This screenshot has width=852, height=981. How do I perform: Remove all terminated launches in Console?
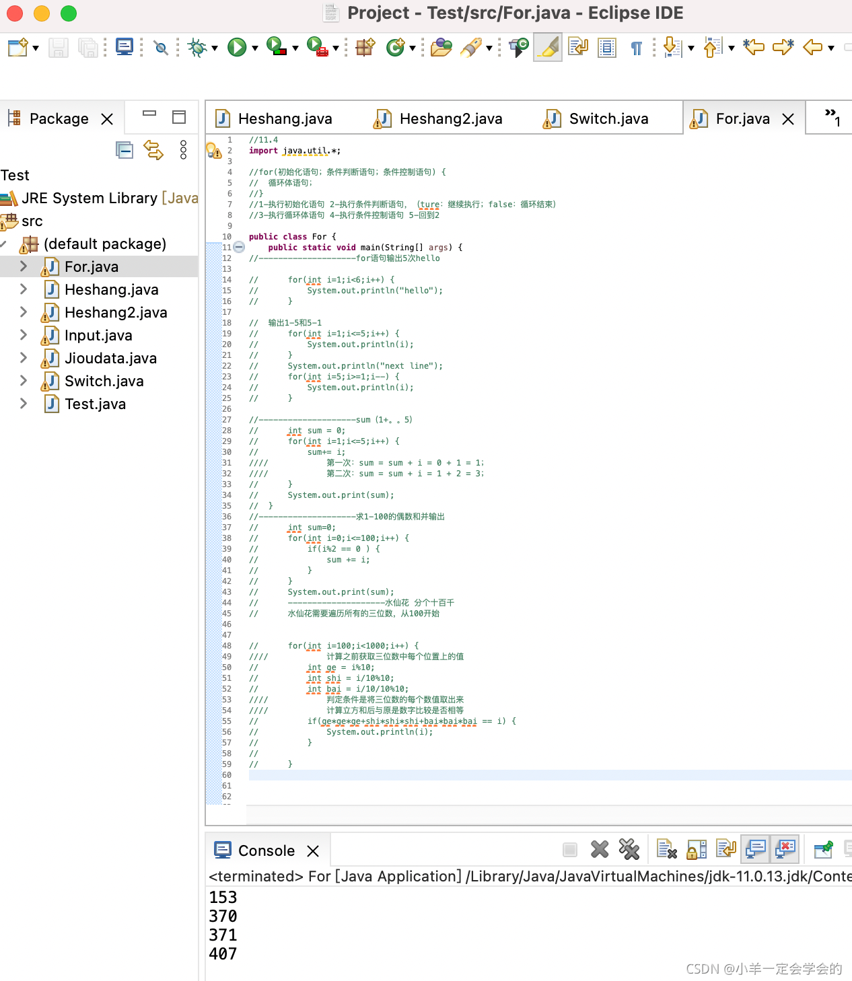coord(629,849)
